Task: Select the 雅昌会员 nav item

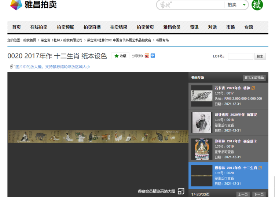Action: (172, 27)
